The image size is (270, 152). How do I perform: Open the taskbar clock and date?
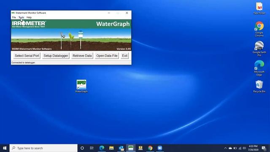pos(253,148)
